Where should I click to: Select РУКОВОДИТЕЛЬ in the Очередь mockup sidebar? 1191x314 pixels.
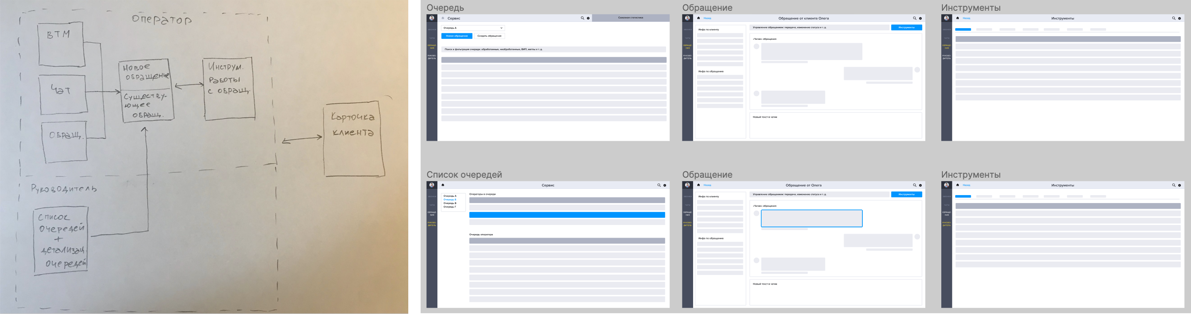432,57
